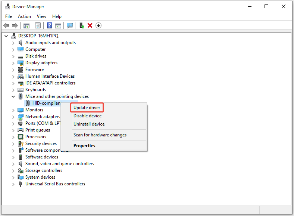
Task: Click the Device Manager title bar icon
Action: click(x=7, y=7)
